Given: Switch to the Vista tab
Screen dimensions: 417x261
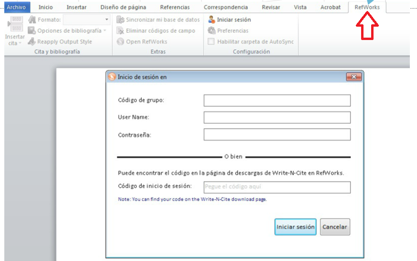Looking at the screenshot, I should (x=300, y=7).
